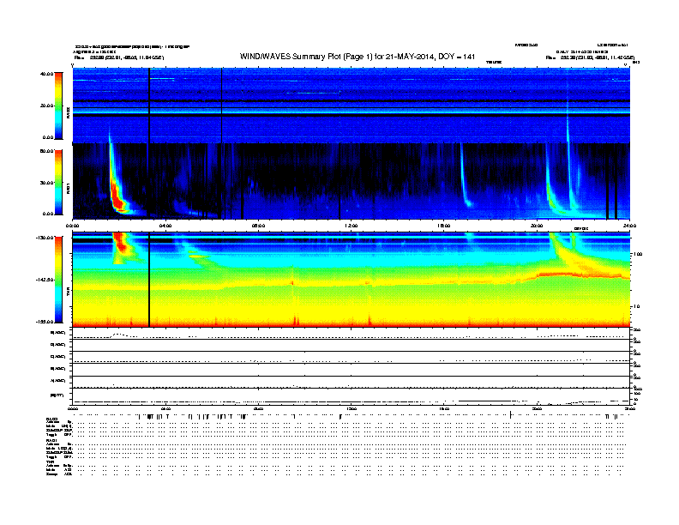Click the 20.00 label on RAD2 scale
The height and width of the screenshot is (525, 679).
pyautogui.click(x=46, y=106)
